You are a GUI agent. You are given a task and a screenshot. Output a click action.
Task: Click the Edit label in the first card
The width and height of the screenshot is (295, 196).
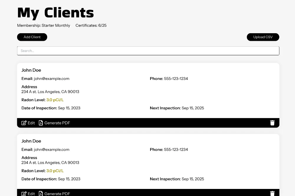(31, 123)
